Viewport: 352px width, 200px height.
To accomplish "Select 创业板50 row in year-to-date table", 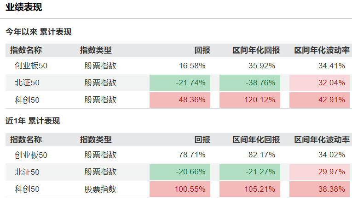I will pyautogui.click(x=179, y=66).
